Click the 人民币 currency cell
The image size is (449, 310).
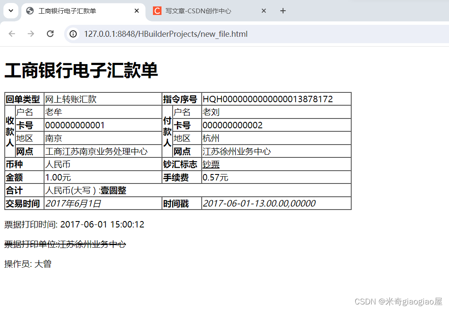103,164
